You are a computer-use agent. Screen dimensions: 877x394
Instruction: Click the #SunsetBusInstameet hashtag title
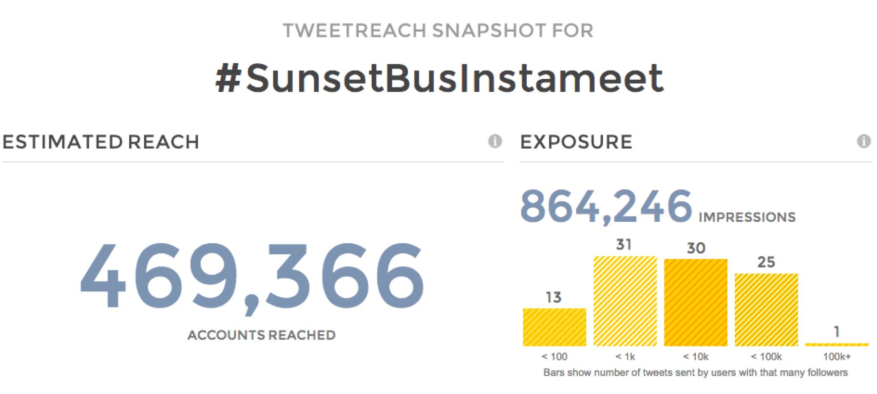tap(439, 78)
